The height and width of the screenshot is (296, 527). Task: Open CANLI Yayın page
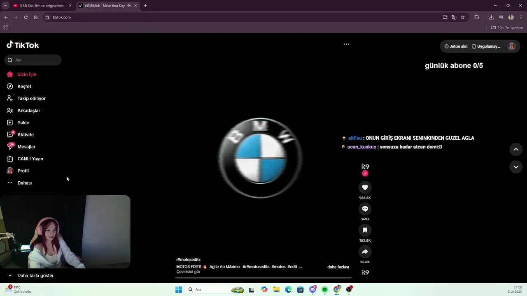tap(31, 159)
